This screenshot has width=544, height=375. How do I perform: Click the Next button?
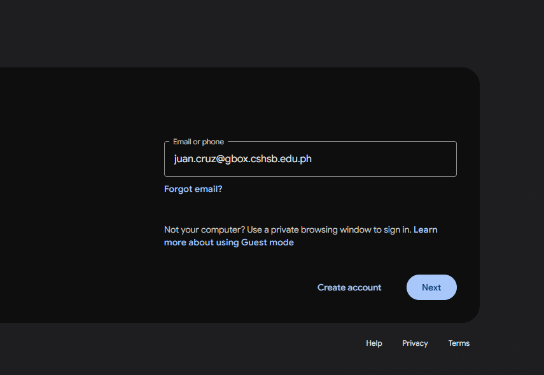point(431,287)
